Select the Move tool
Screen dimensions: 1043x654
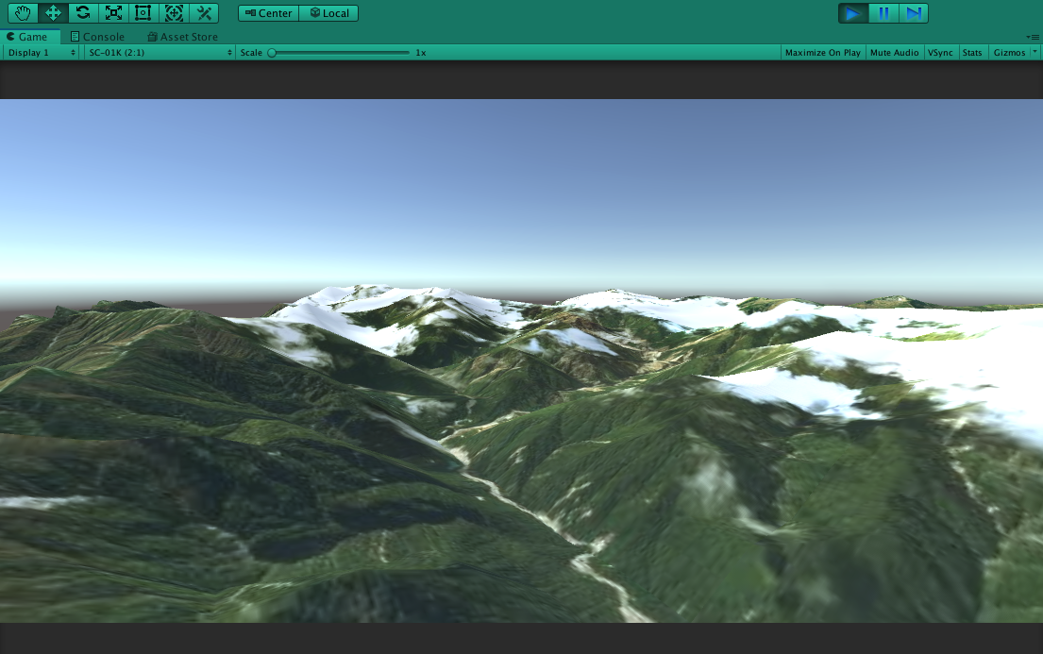(x=52, y=13)
